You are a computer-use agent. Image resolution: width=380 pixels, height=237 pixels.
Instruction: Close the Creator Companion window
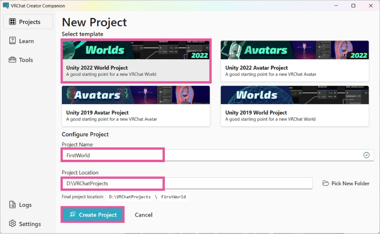click(371, 6)
